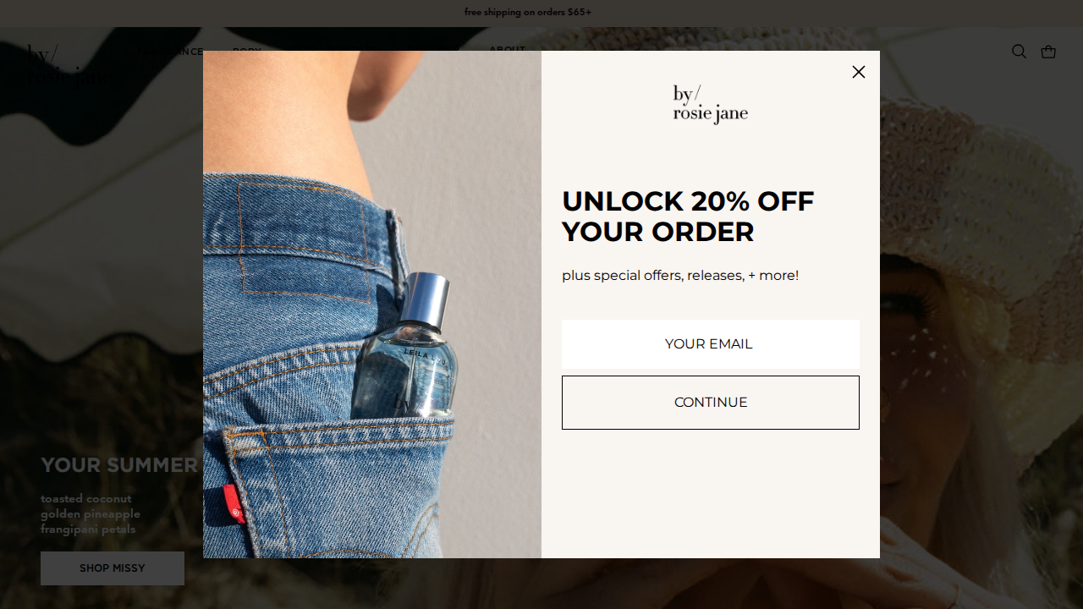This screenshot has width=1083, height=609.
Task: Click the SHOP MISSY button
Action: 113,568
